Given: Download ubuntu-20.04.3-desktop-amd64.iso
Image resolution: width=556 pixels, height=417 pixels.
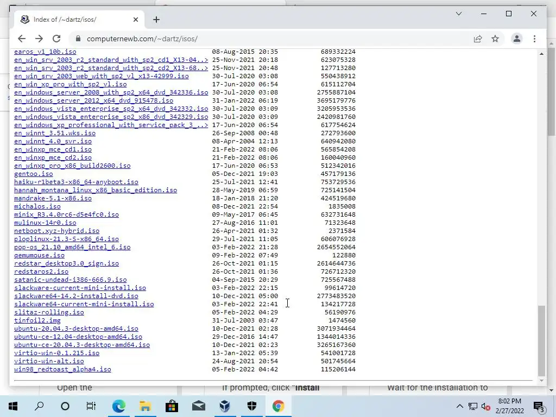Looking at the screenshot, I should tap(76, 328).
